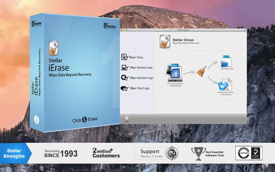Click the Stellar iErase hard drive logo
Viewport: 275px width, 172px height.
click(x=165, y=42)
